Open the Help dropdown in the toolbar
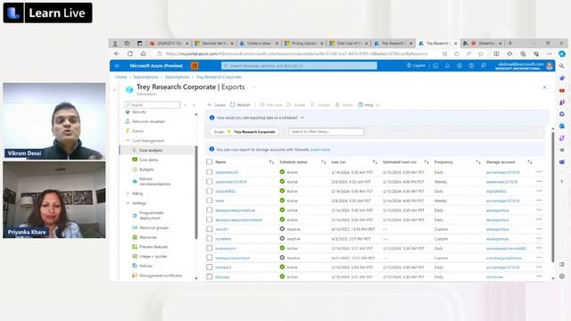The height and width of the screenshot is (321, 571). pyautogui.click(x=368, y=105)
